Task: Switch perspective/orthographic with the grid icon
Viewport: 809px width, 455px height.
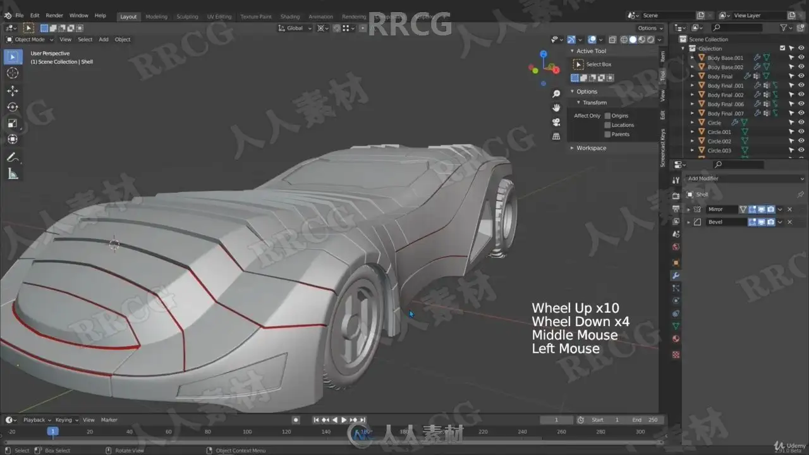Action: (x=556, y=136)
